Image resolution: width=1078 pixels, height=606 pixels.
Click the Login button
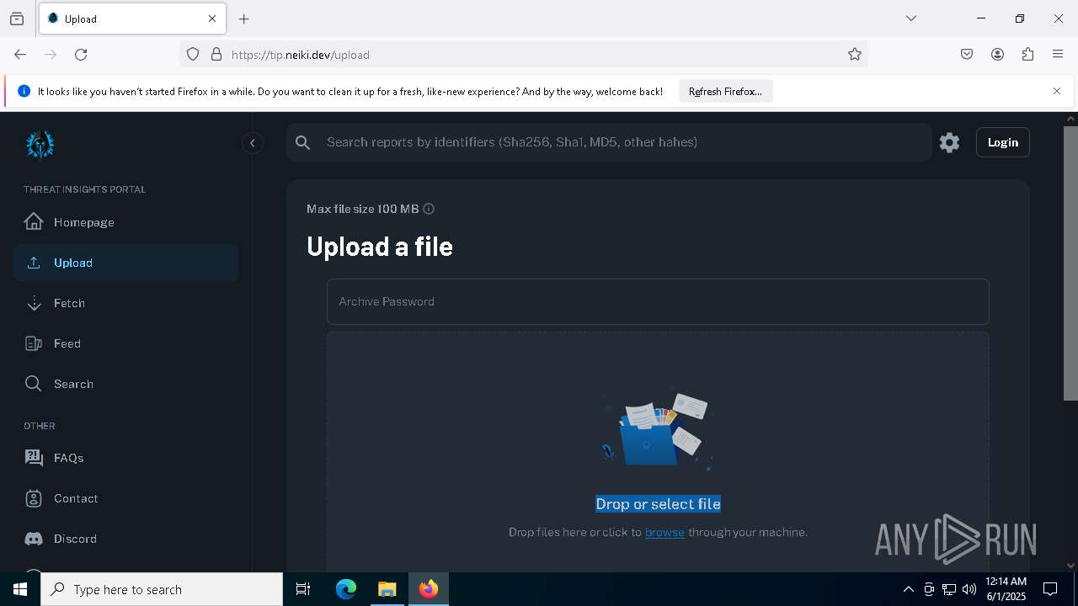[x=1003, y=142]
